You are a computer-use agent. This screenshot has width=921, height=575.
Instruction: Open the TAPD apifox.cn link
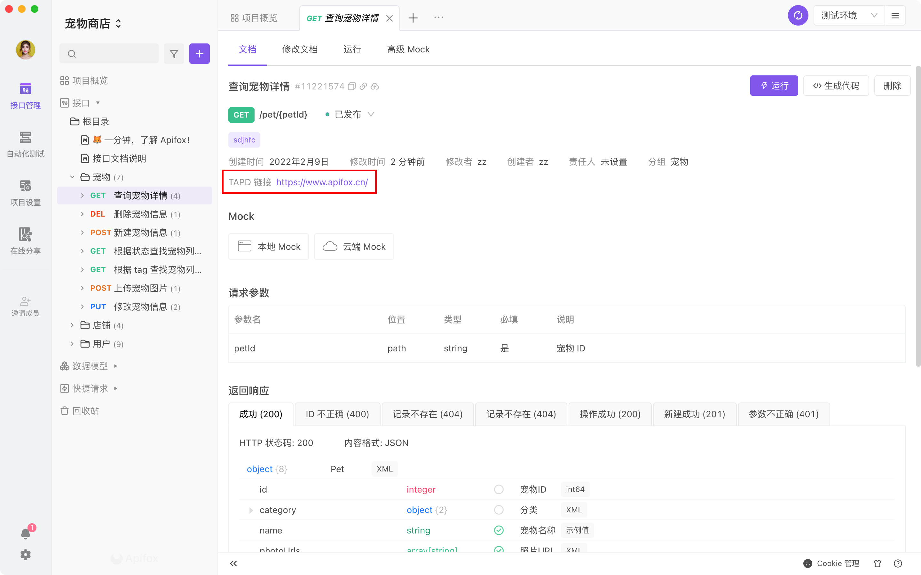(322, 182)
